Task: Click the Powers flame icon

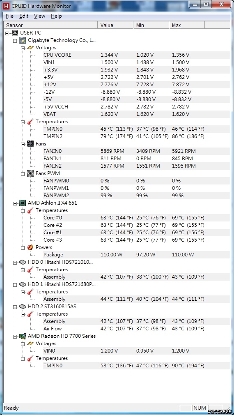Action: click(30, 247)
